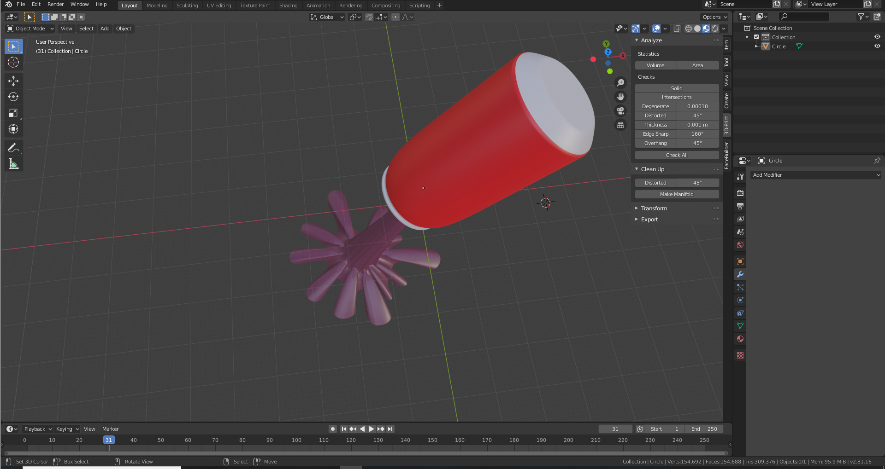This screenshot has width=885, height=469.
Task: Switch to the Sculpting workspace tab
Action: 187,6
